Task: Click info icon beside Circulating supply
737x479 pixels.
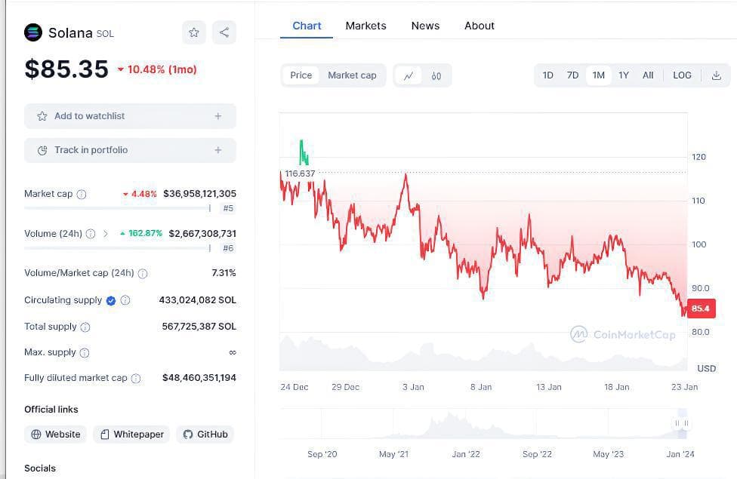Action: pos(125,300)
